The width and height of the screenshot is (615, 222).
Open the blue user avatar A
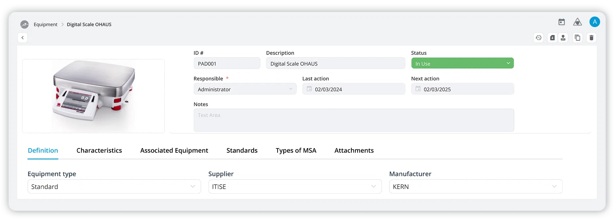pyautogui.click(x=594, y=22)
